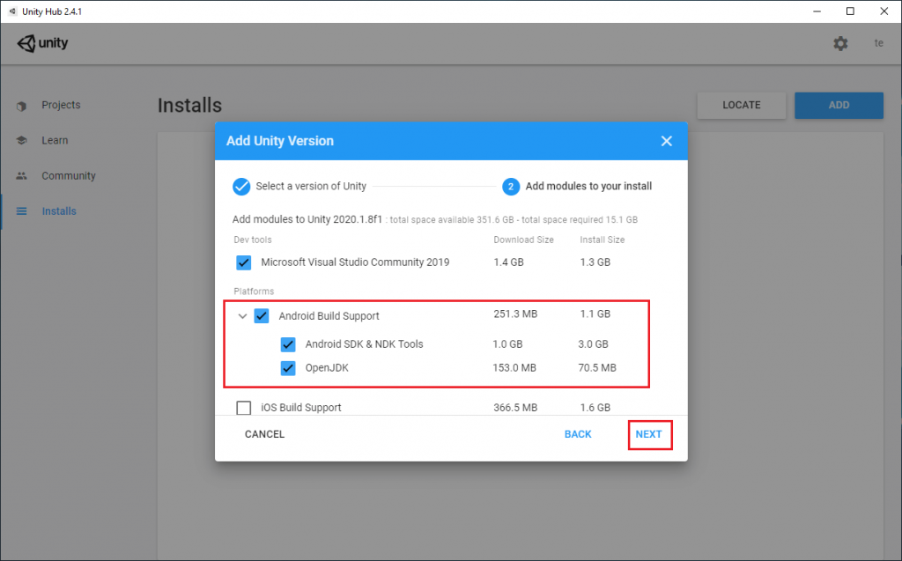The height and width of the screenshot is (561, 902).
Task: Click NEXT to continue the install
Action: click(x=649, y=434)
